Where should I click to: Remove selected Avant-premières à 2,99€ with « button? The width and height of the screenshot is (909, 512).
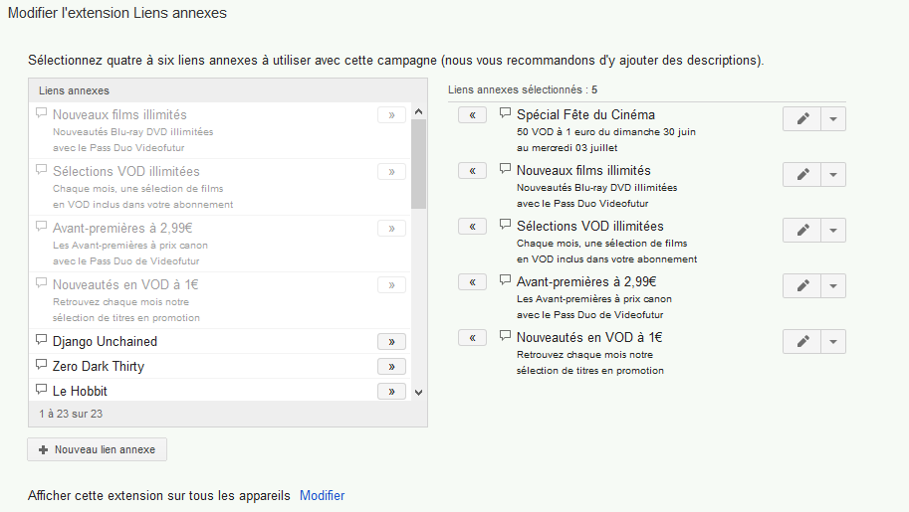pyautogui.click(x=473, y=281)
